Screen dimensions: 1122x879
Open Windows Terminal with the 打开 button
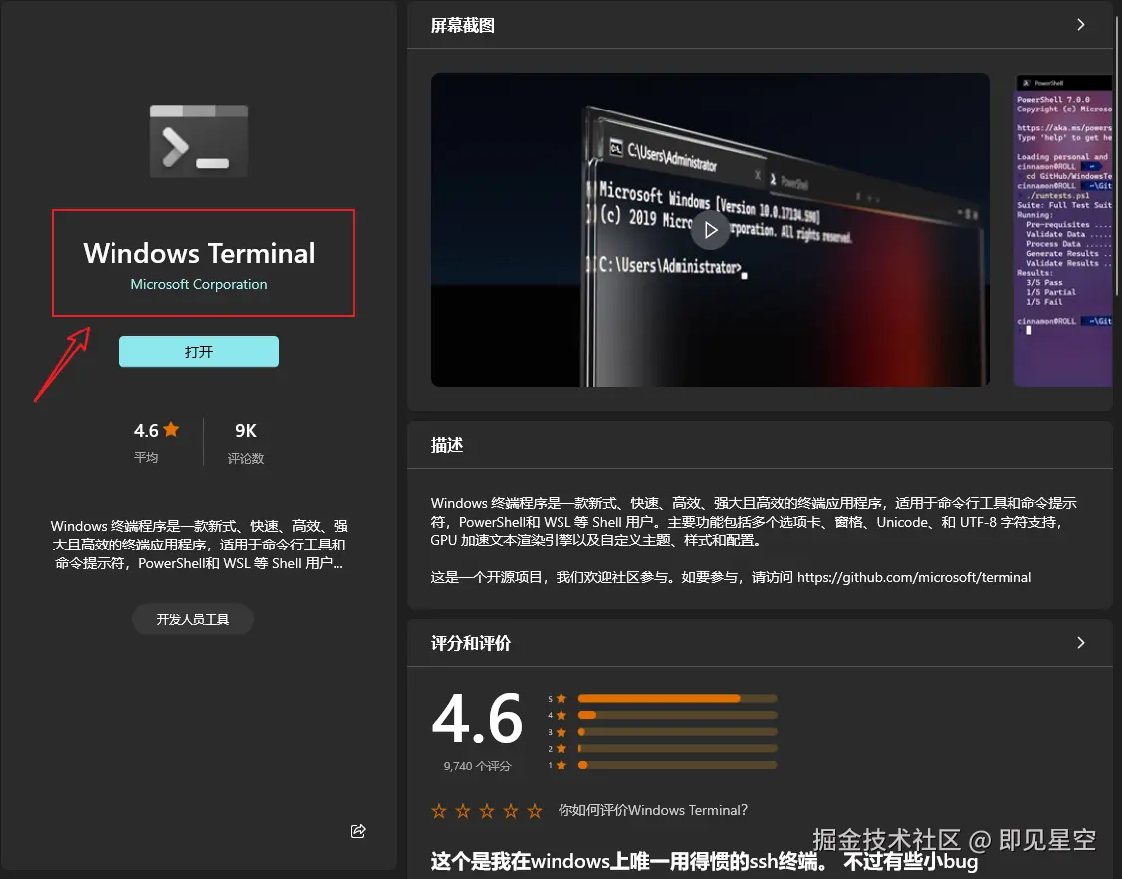click(199, 351)
